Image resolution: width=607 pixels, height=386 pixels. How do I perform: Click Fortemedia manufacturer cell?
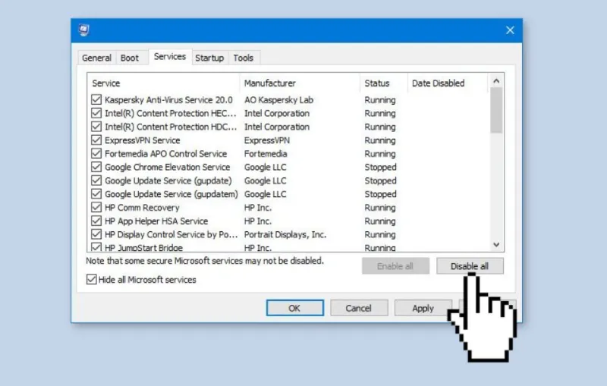pyautogui.click(x=266, y=153)
